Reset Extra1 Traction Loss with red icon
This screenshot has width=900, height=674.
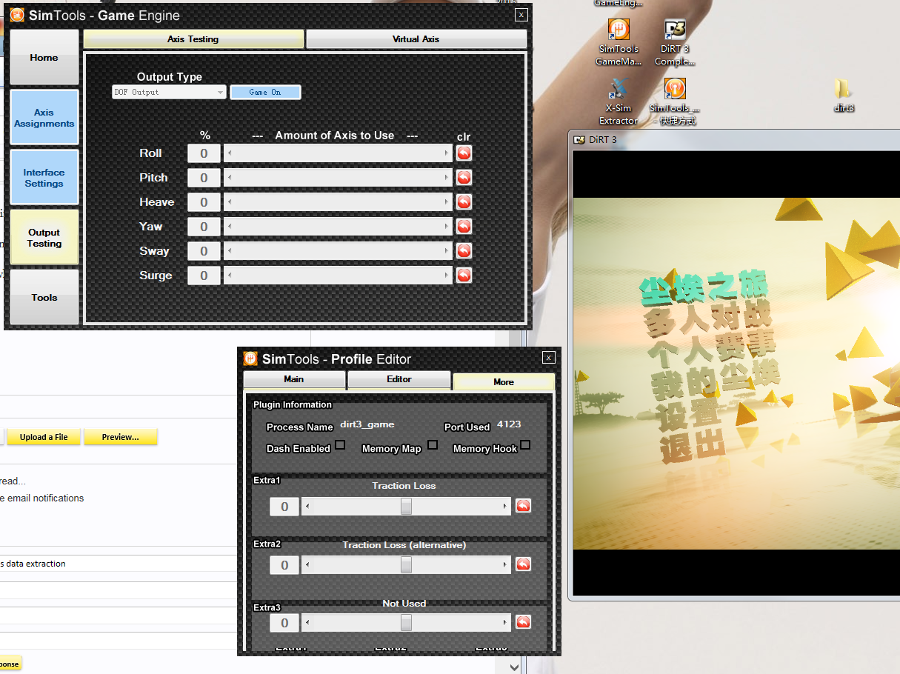click(x=523, y=506)
